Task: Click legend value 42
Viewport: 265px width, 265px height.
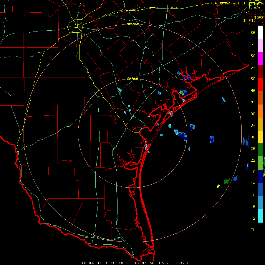Action: 253,102
